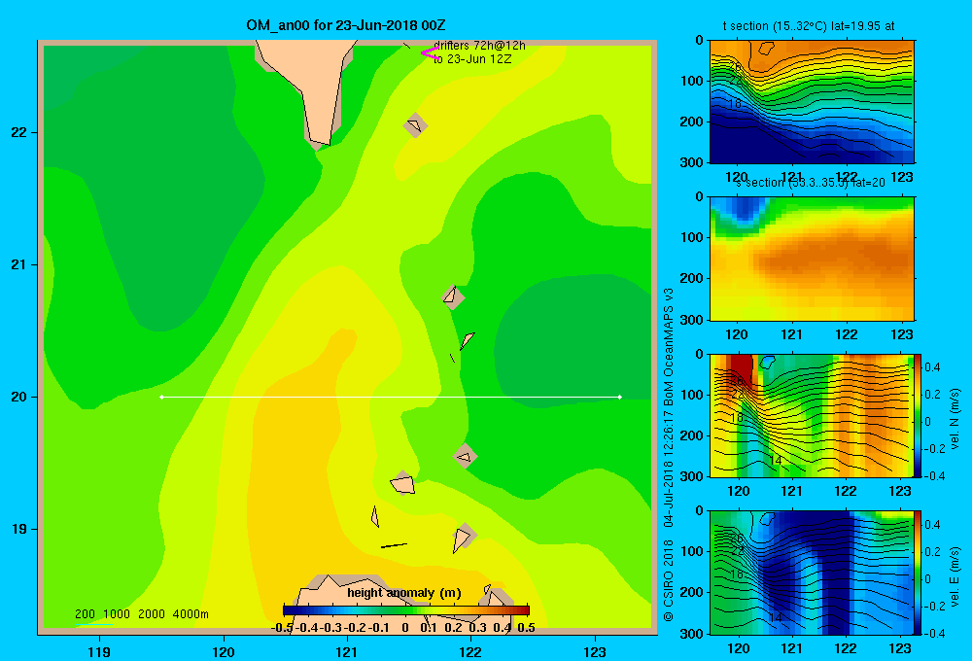The height and width of the screenshot is (661, 972).
Task: Open the salinity section plot
Action: (812, 258)
